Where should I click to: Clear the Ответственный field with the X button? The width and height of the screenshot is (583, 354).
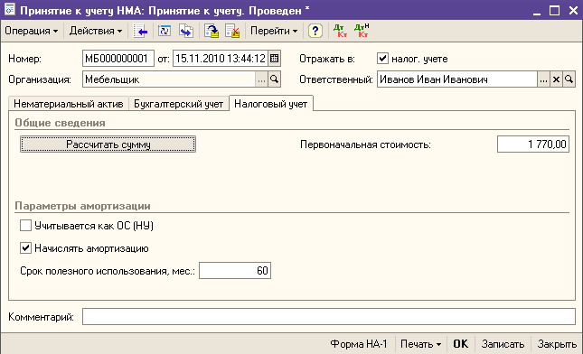click(556, 79)
